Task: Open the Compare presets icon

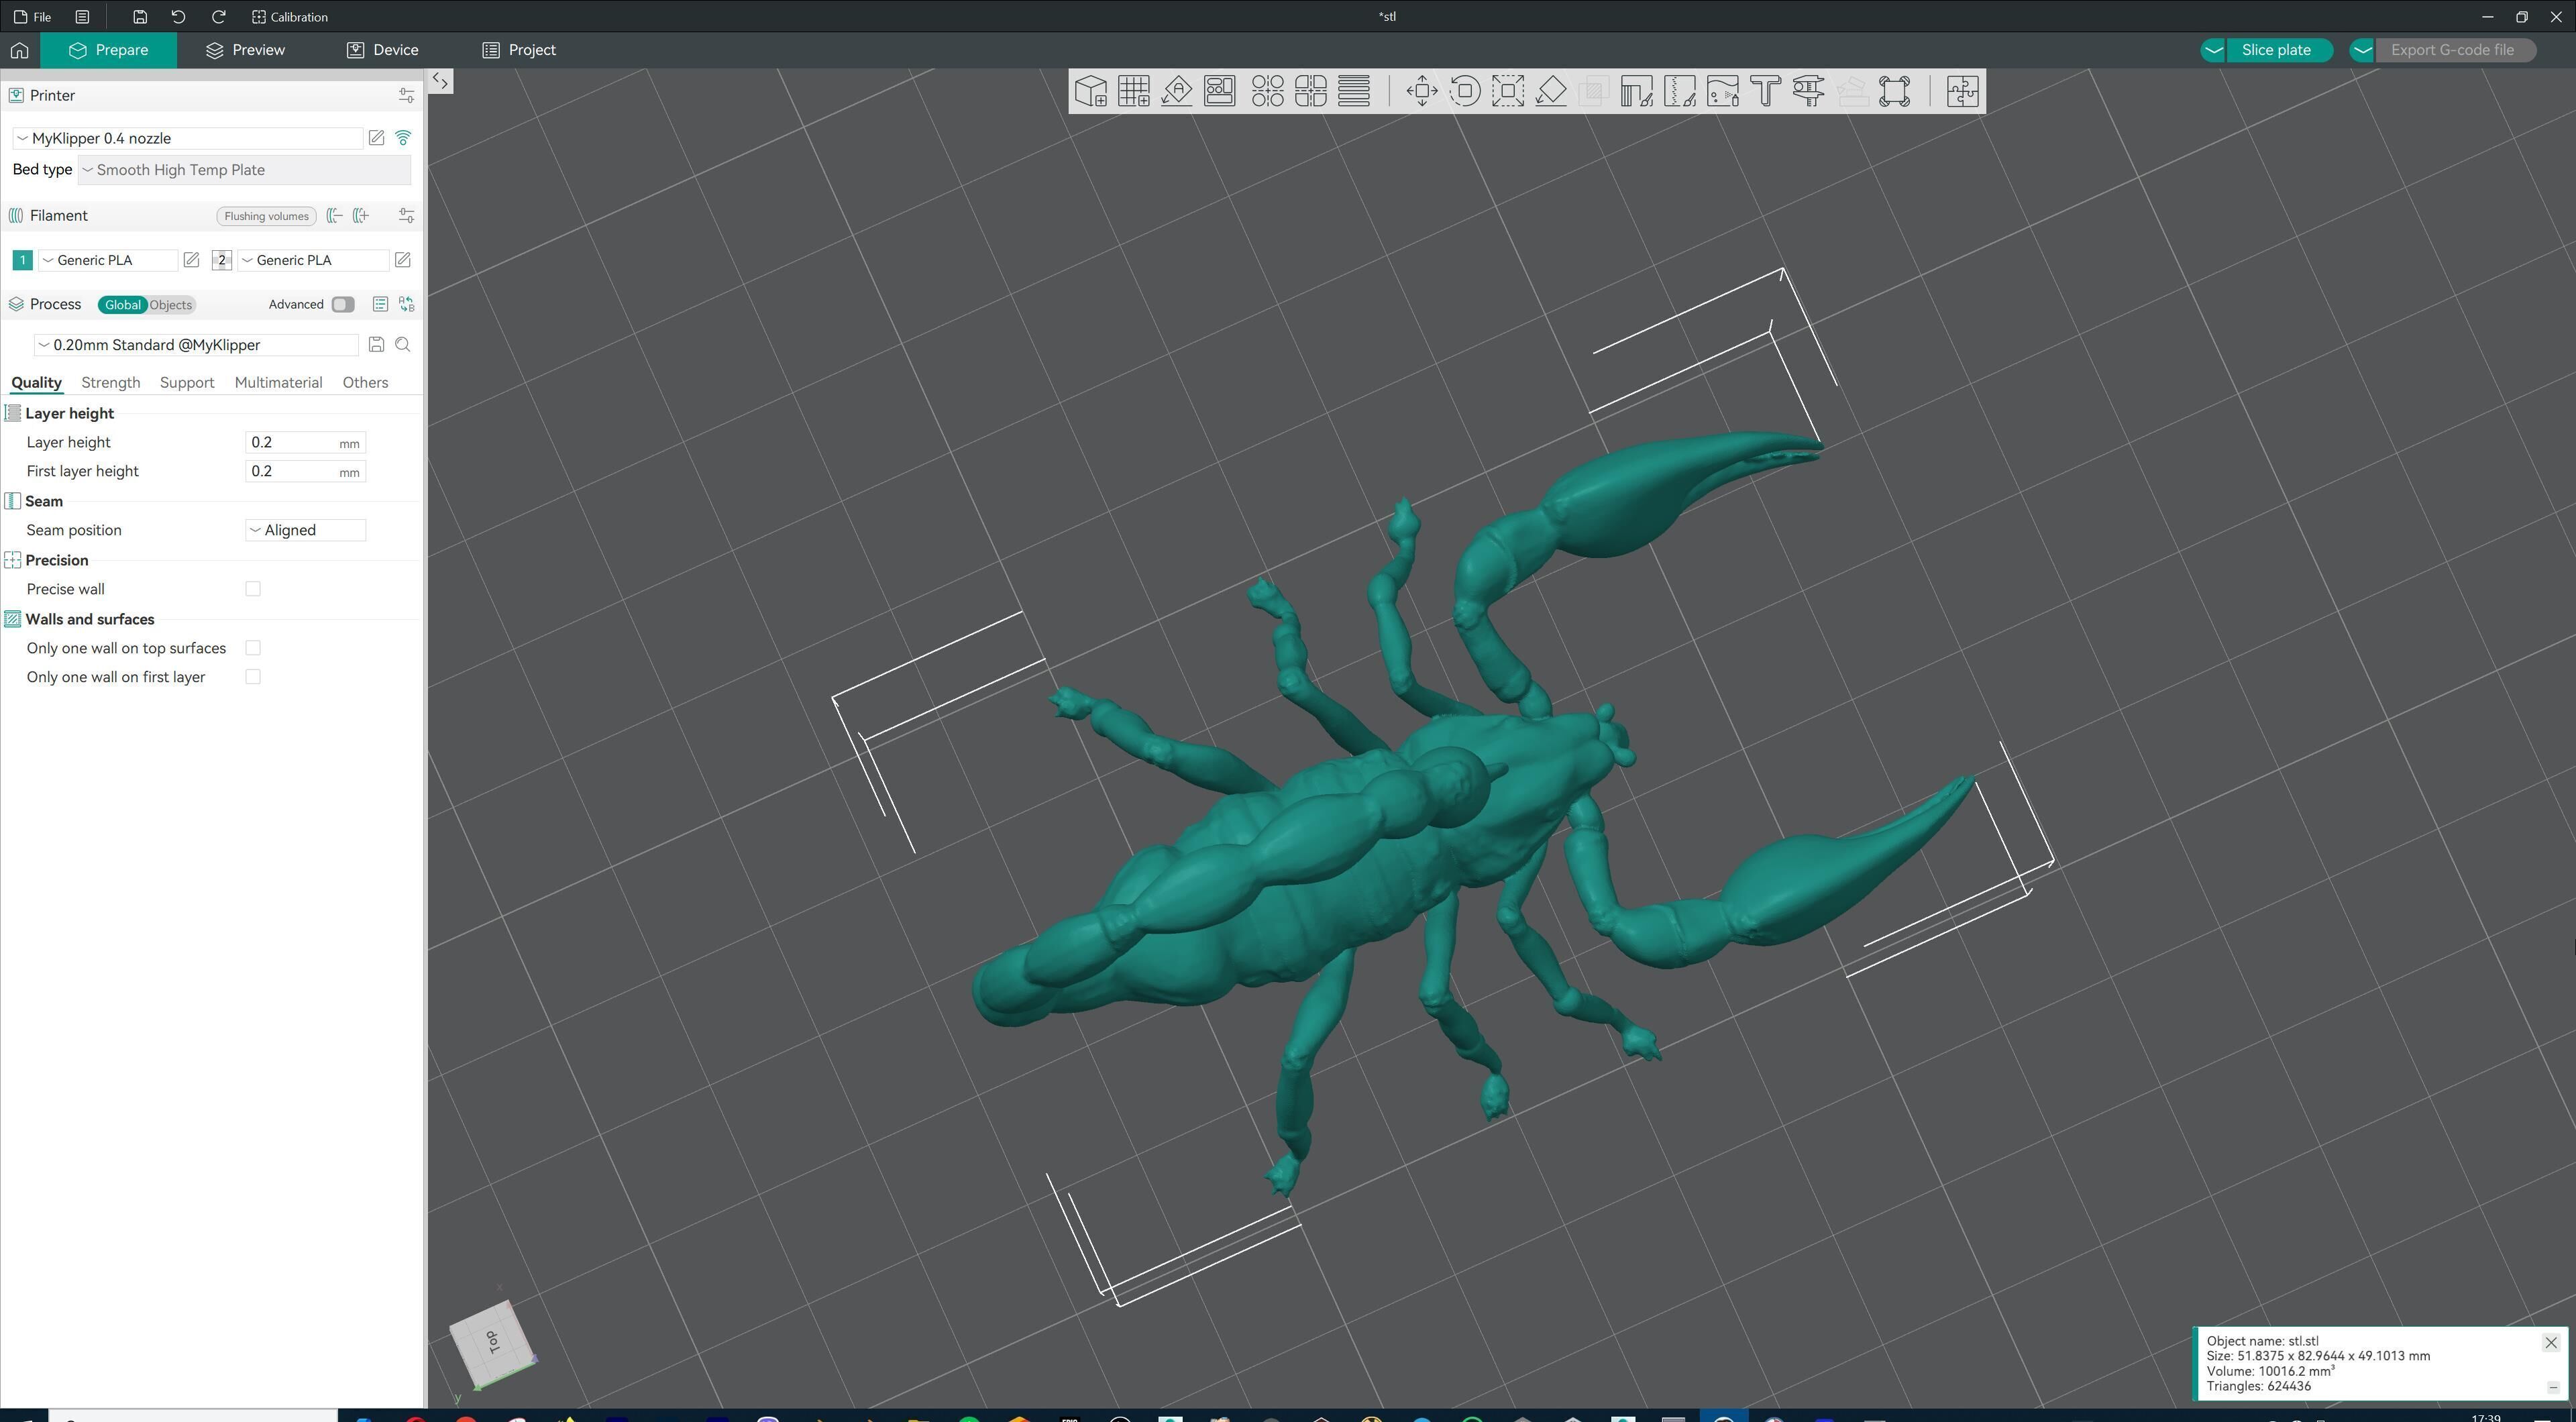Action: point(406,305)
